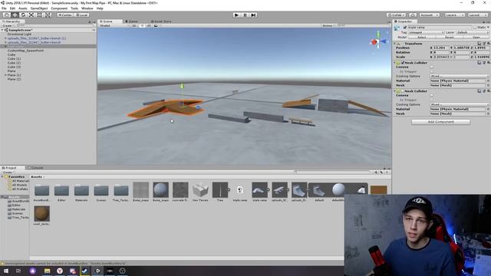The height and width of the screenshot is (276, 491).
Task: Collapse the SampleScene hierarchy
Action: tap(2, 30)
